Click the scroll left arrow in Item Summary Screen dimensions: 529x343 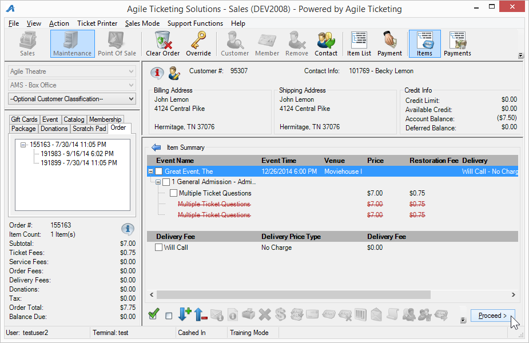point(152,295)
